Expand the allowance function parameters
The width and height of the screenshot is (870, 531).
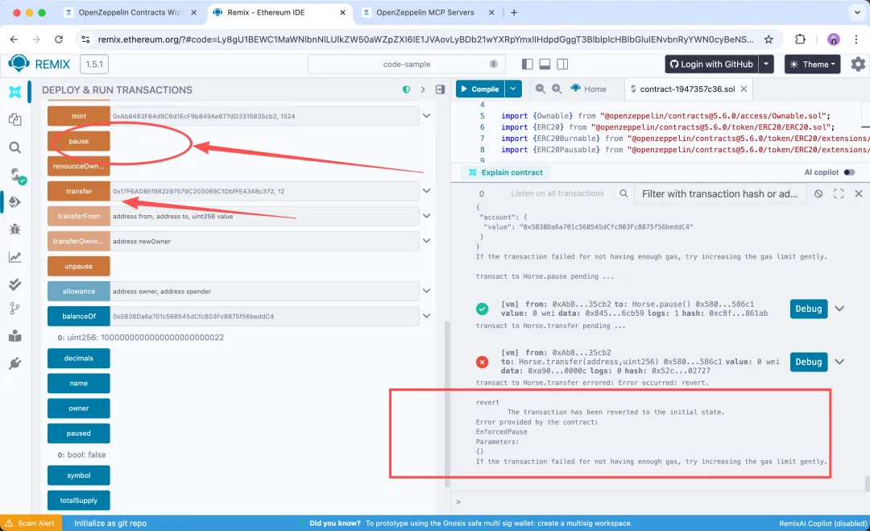click(x=426, y=291)
